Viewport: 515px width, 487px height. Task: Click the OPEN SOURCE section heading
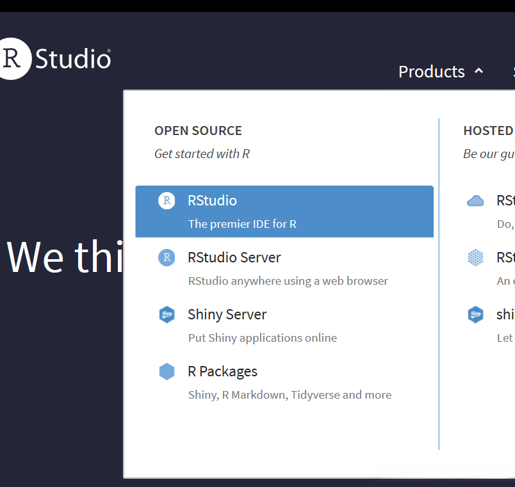point(198,131)
